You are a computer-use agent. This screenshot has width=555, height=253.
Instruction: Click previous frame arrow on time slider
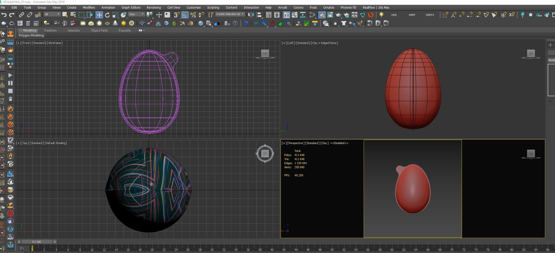pos(19,242)
